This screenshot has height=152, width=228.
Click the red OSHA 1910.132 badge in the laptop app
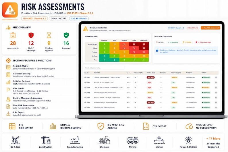(x=193, y=28)
